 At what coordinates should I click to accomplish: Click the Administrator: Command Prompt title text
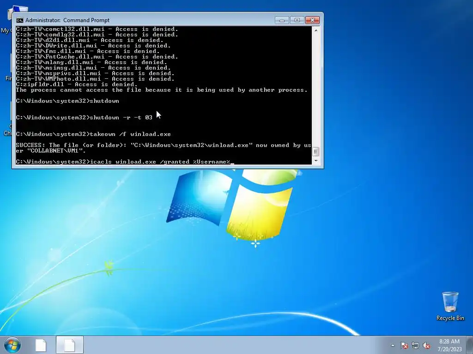(x=67, y=20)
